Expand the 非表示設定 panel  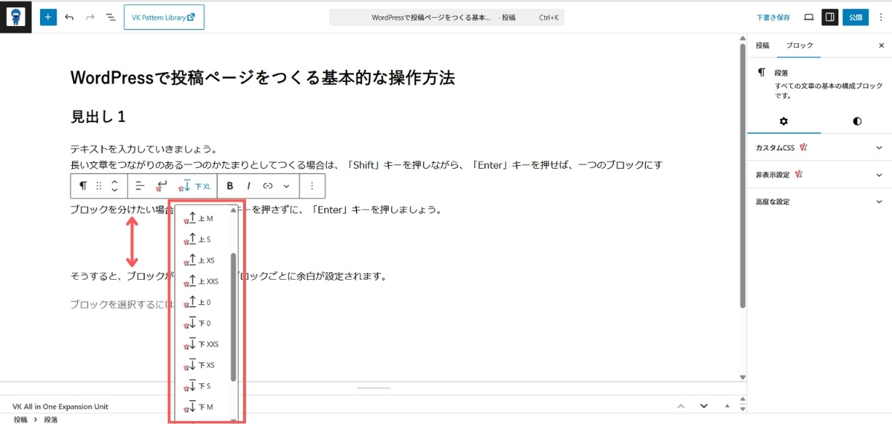(819, 175)
